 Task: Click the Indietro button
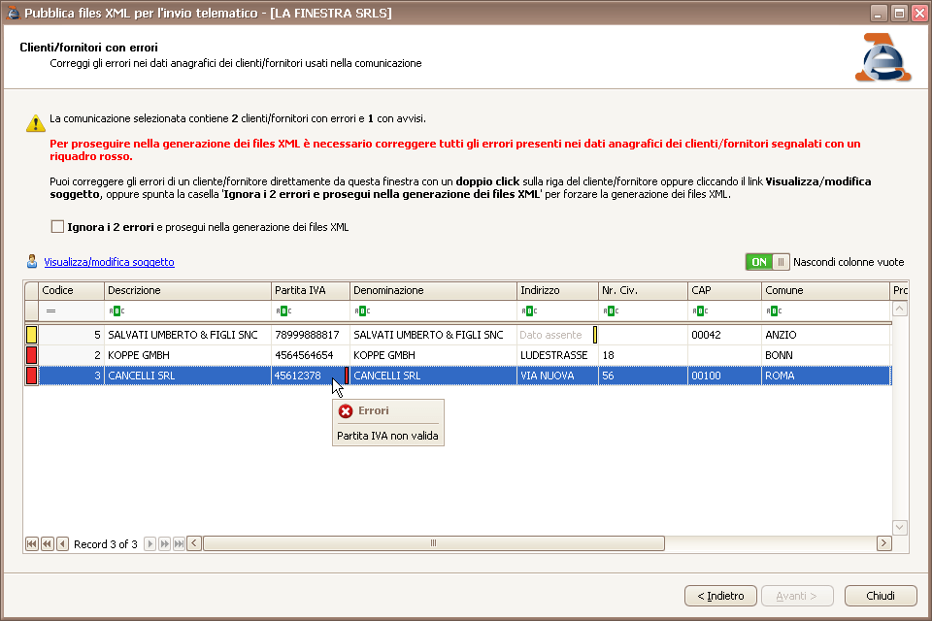coord(719,596)
